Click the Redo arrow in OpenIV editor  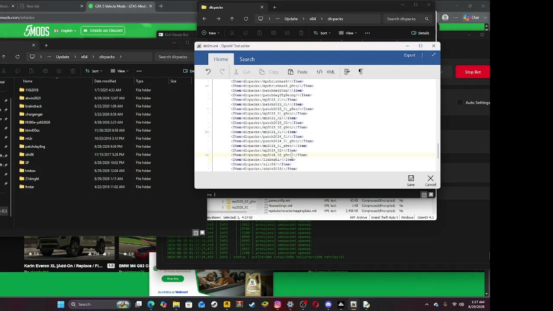tap(222, 72)
